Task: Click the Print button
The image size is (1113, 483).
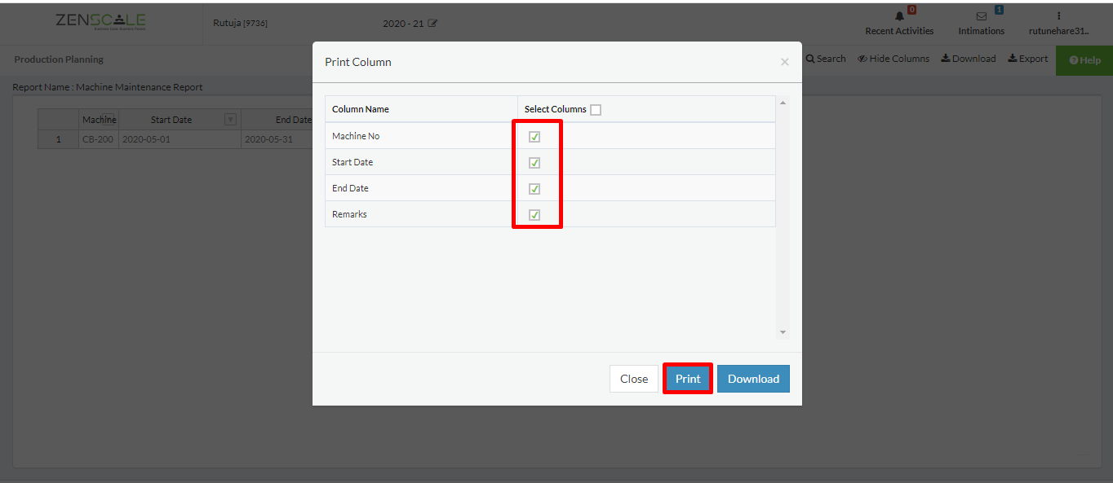Action: point(688,379)
